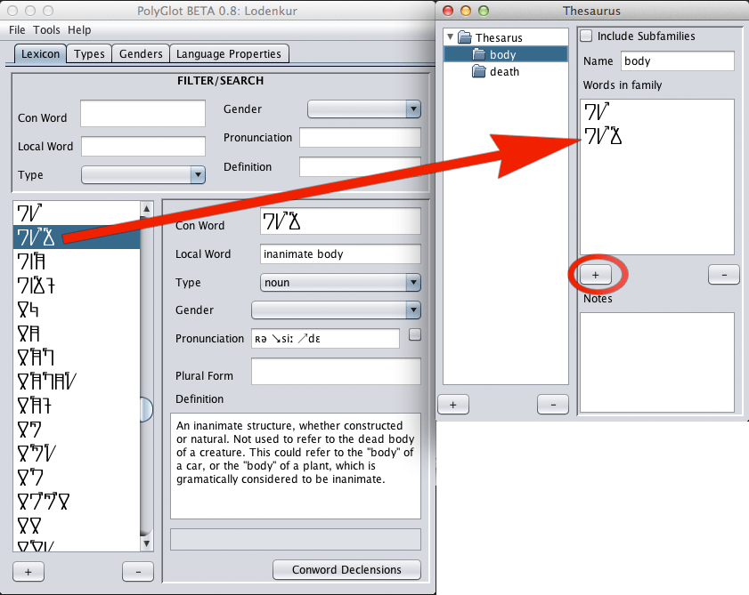
Task: Remove word from family
Action: click(x=724, y=275)
